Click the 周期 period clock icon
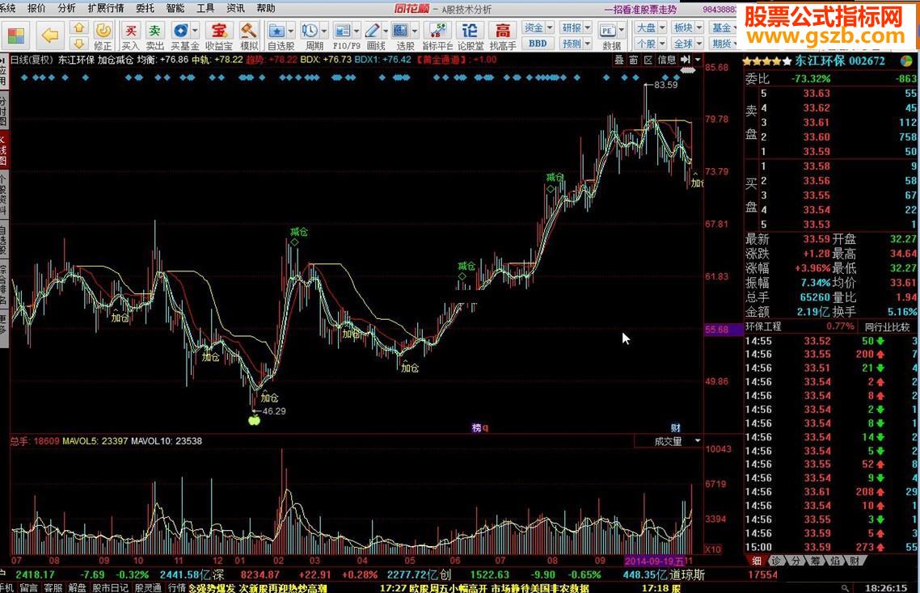This screenshot has width=920, height=593. [x=310, y=31]
